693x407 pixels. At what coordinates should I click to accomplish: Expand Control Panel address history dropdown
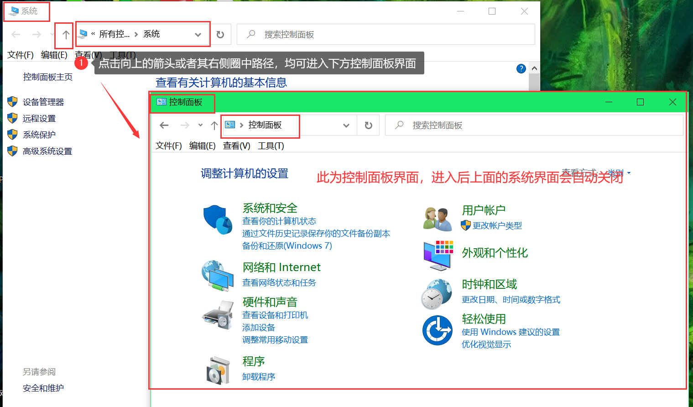[346, 125]
